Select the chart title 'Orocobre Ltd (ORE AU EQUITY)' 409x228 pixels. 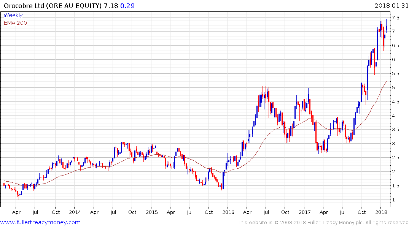53,6
